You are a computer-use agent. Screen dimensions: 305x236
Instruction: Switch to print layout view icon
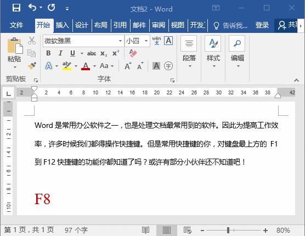167,231
